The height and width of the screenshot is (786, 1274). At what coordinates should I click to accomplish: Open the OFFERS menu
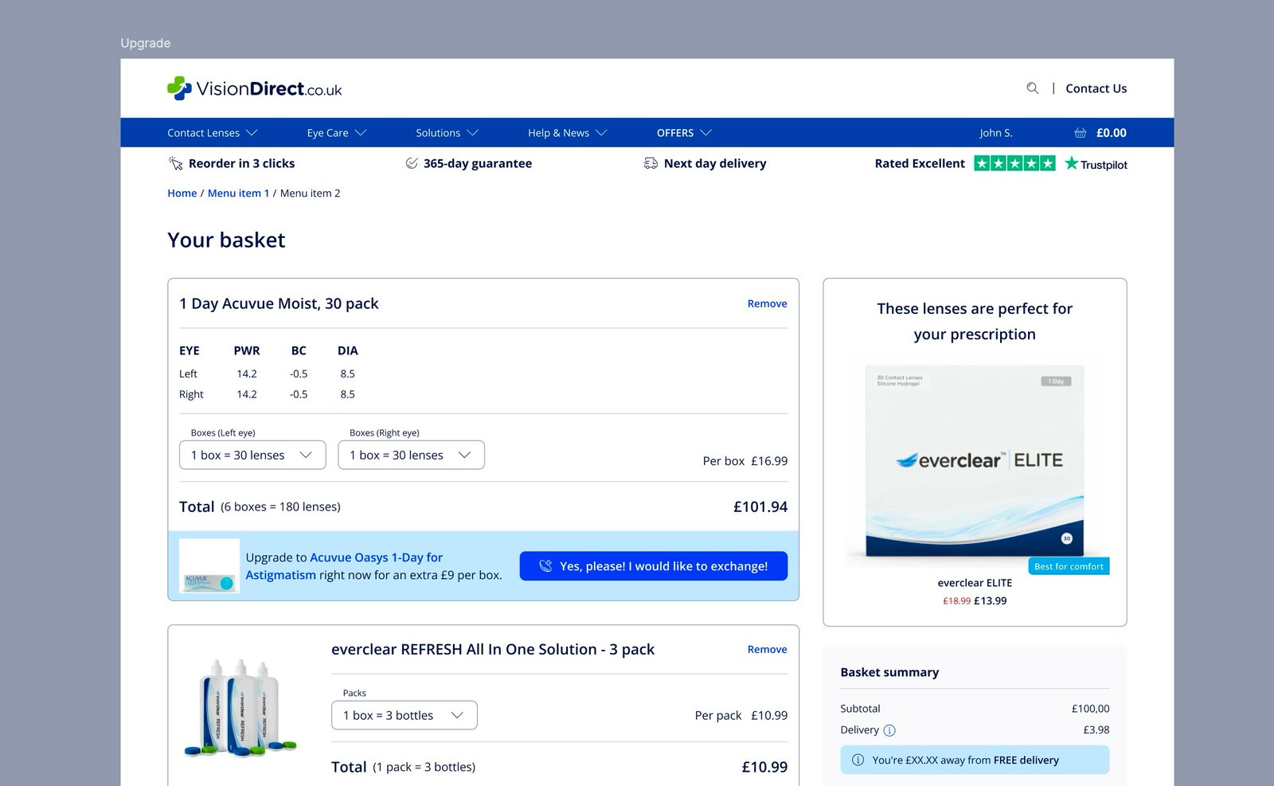pos(684,133)
